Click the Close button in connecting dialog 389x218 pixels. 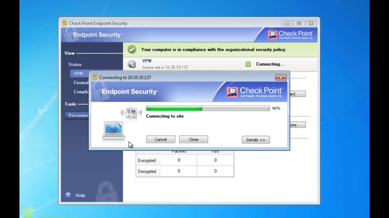193,139
